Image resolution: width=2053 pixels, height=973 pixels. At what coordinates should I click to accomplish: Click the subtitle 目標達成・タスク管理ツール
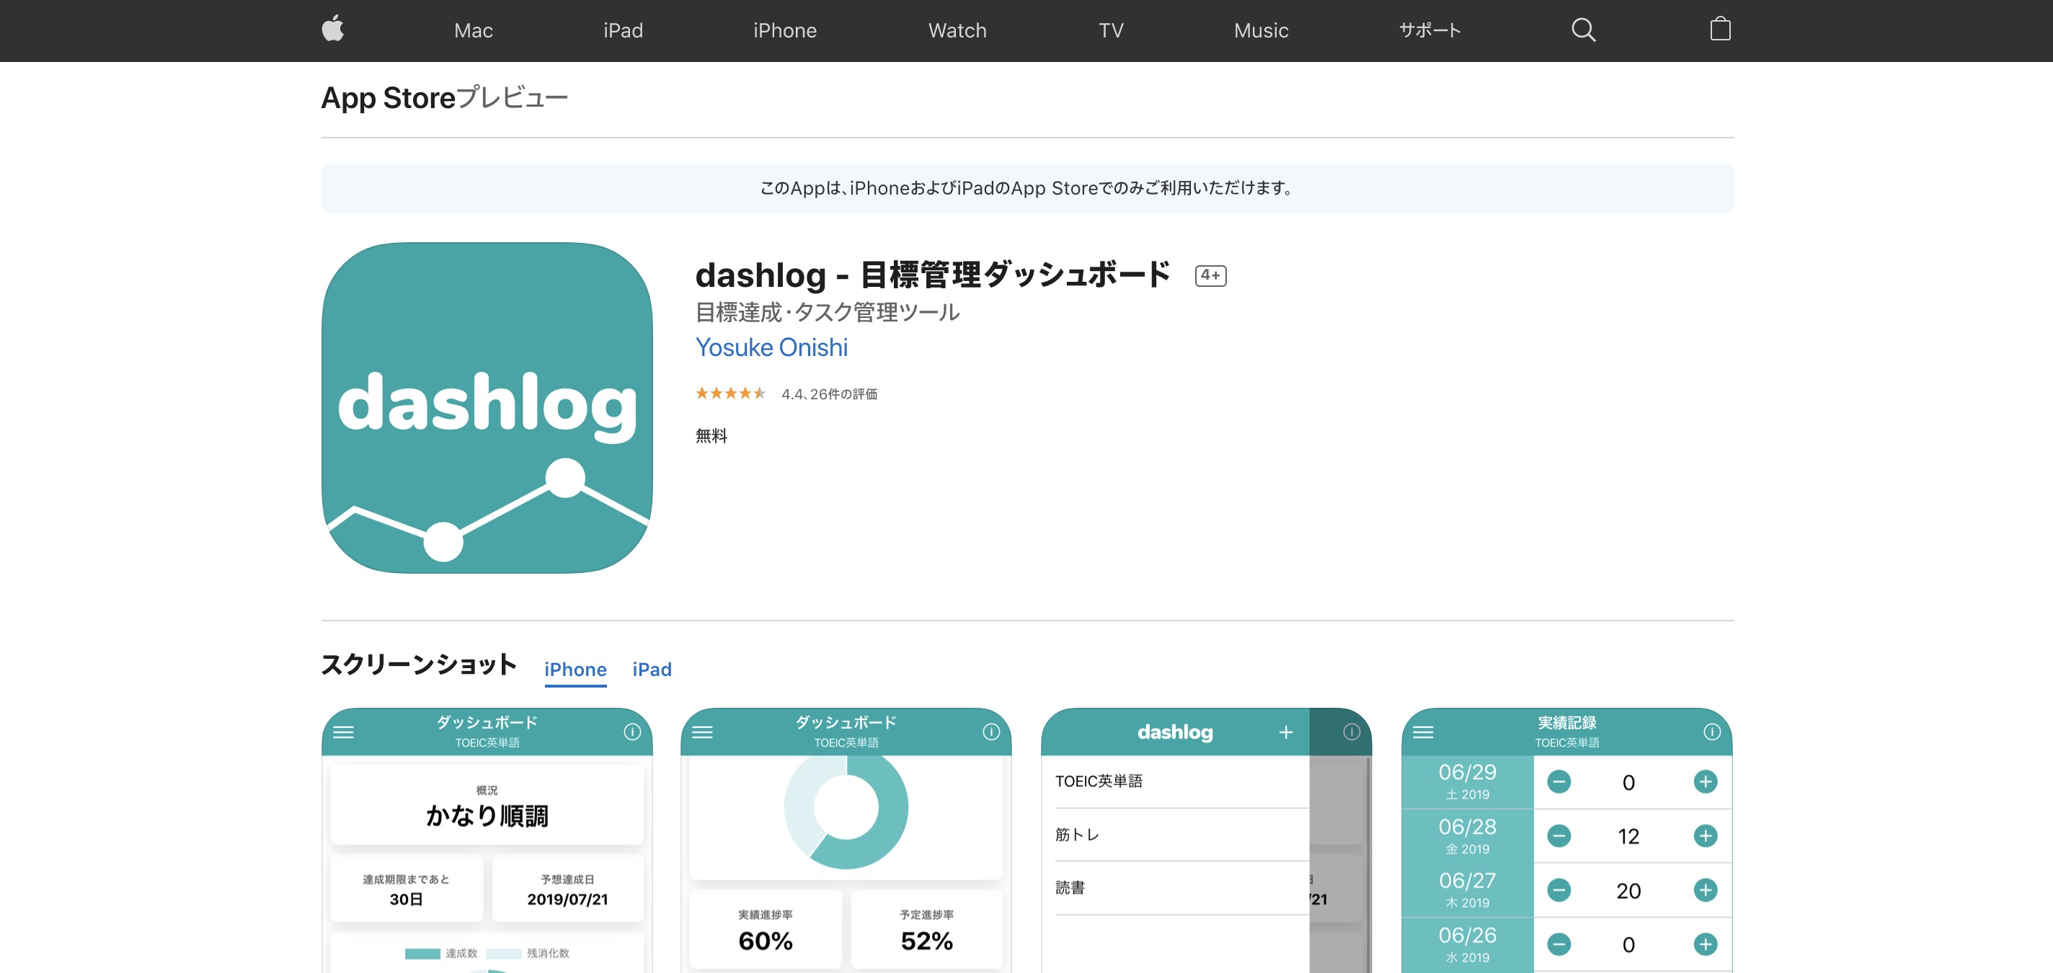click(x=826, y=312)
